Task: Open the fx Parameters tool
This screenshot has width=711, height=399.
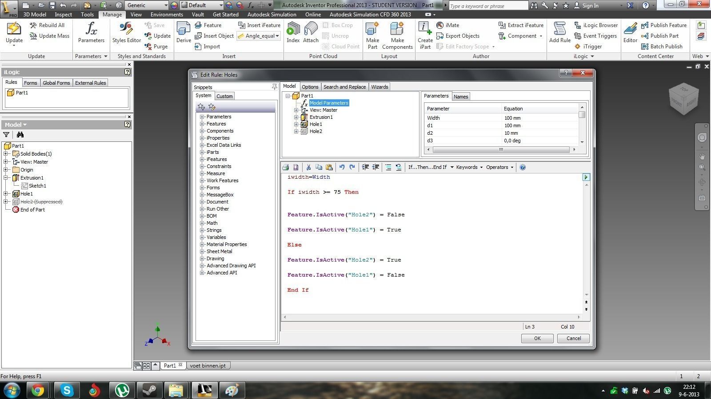Action: [x=91, y=33]
